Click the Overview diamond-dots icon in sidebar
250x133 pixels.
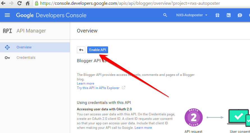click(7, 47)
